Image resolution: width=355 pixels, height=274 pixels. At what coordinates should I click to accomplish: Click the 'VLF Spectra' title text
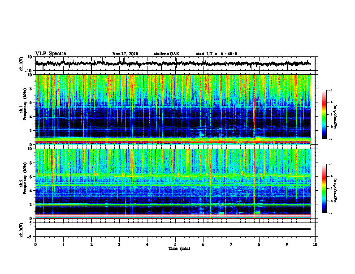click(51, 54)
